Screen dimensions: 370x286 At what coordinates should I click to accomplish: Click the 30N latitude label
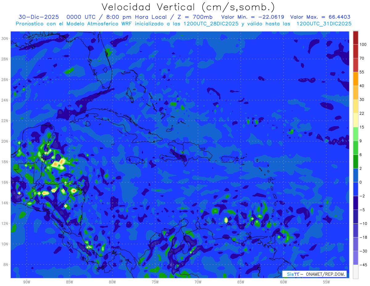coord(5,39)
